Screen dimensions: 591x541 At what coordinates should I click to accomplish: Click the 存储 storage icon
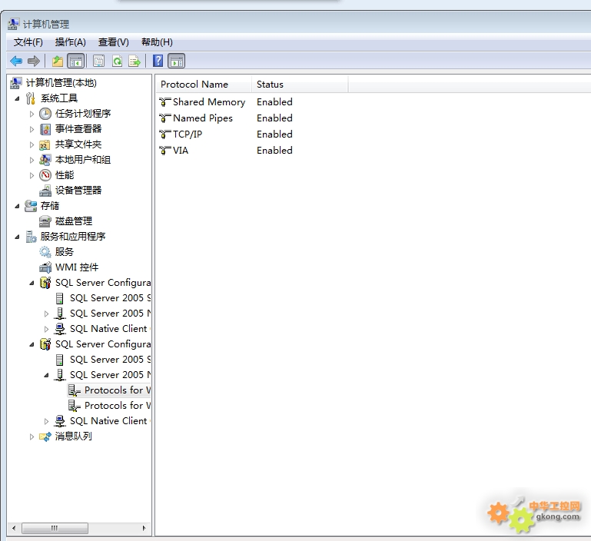click(x=31, y=206)
